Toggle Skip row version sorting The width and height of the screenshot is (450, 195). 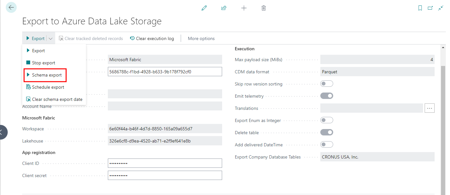tap(327, 84)
